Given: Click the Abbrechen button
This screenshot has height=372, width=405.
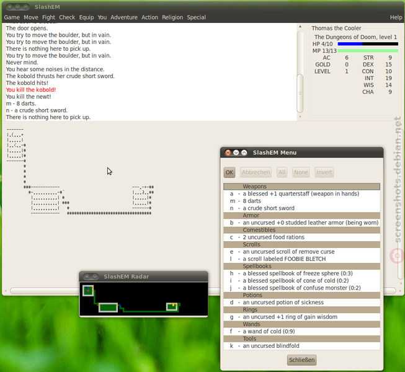Looking at the screenshot, I should point(256,172).
